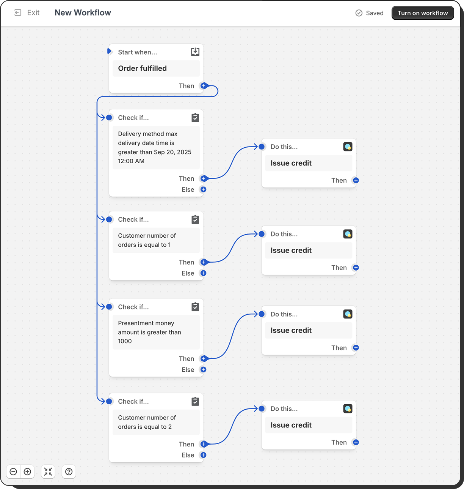
Task: Click the checklist icon on the 'Customer number of orders is equal to 1' card
Action: coord(195,219)
